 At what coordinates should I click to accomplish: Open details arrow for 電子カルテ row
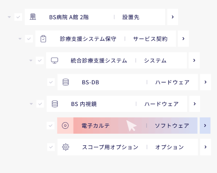(x=205, y=126)
